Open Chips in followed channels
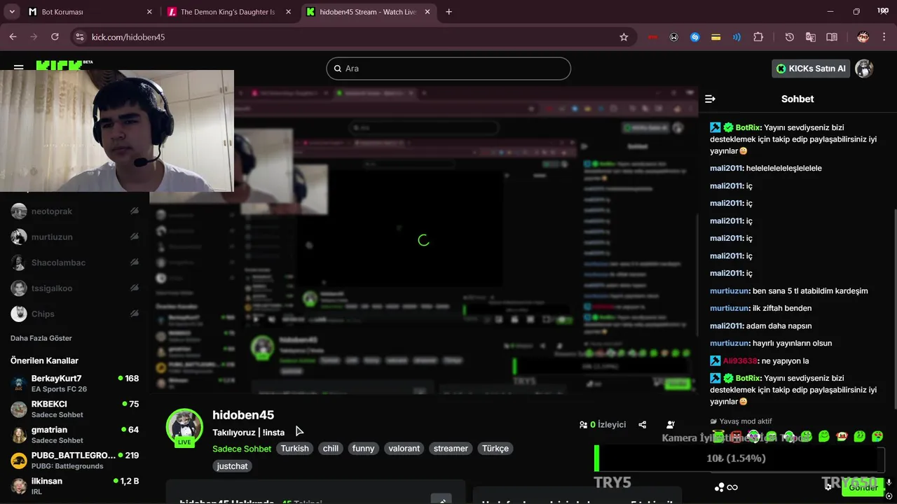 click(x=75, y=314)
